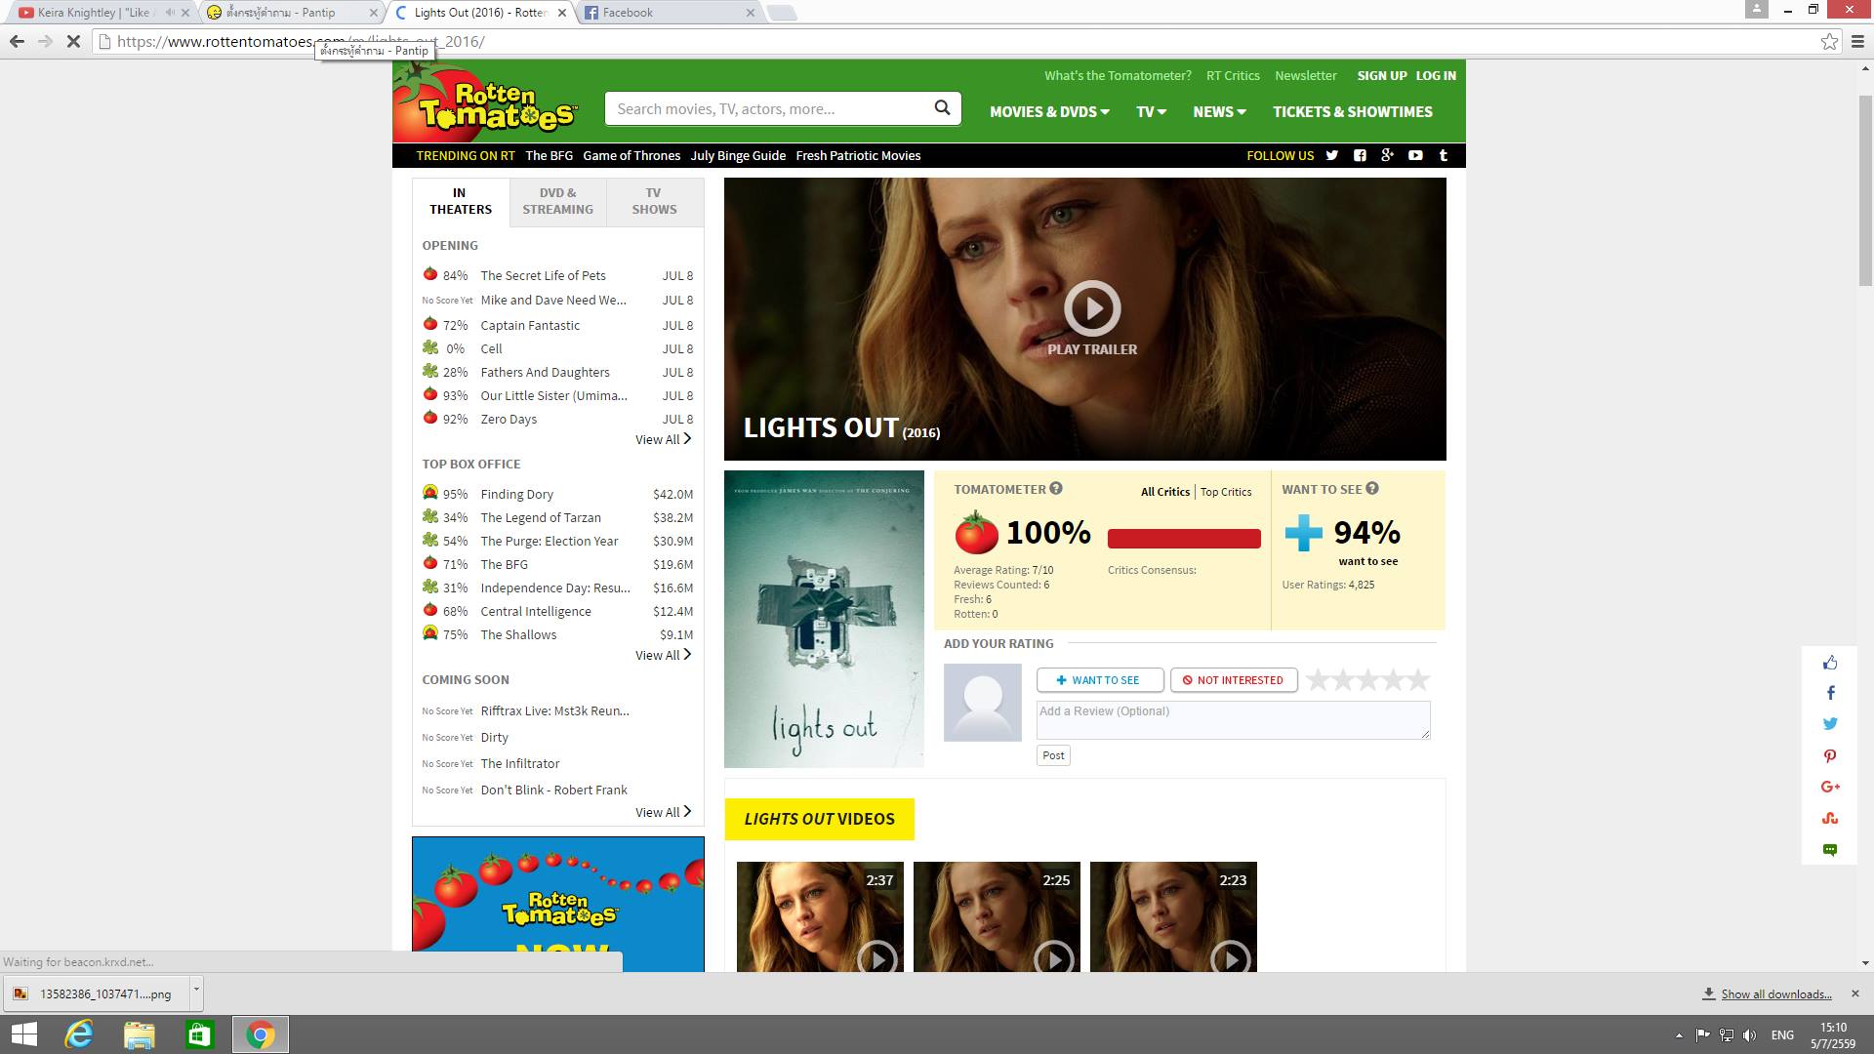Expand Movies & DVDs dropdown menu
Screen dimensions: 1874x1054
[1049, 112]
